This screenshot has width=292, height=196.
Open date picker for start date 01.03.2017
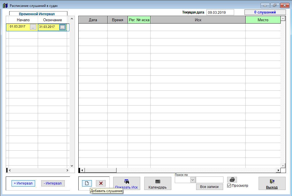point(33,27)
